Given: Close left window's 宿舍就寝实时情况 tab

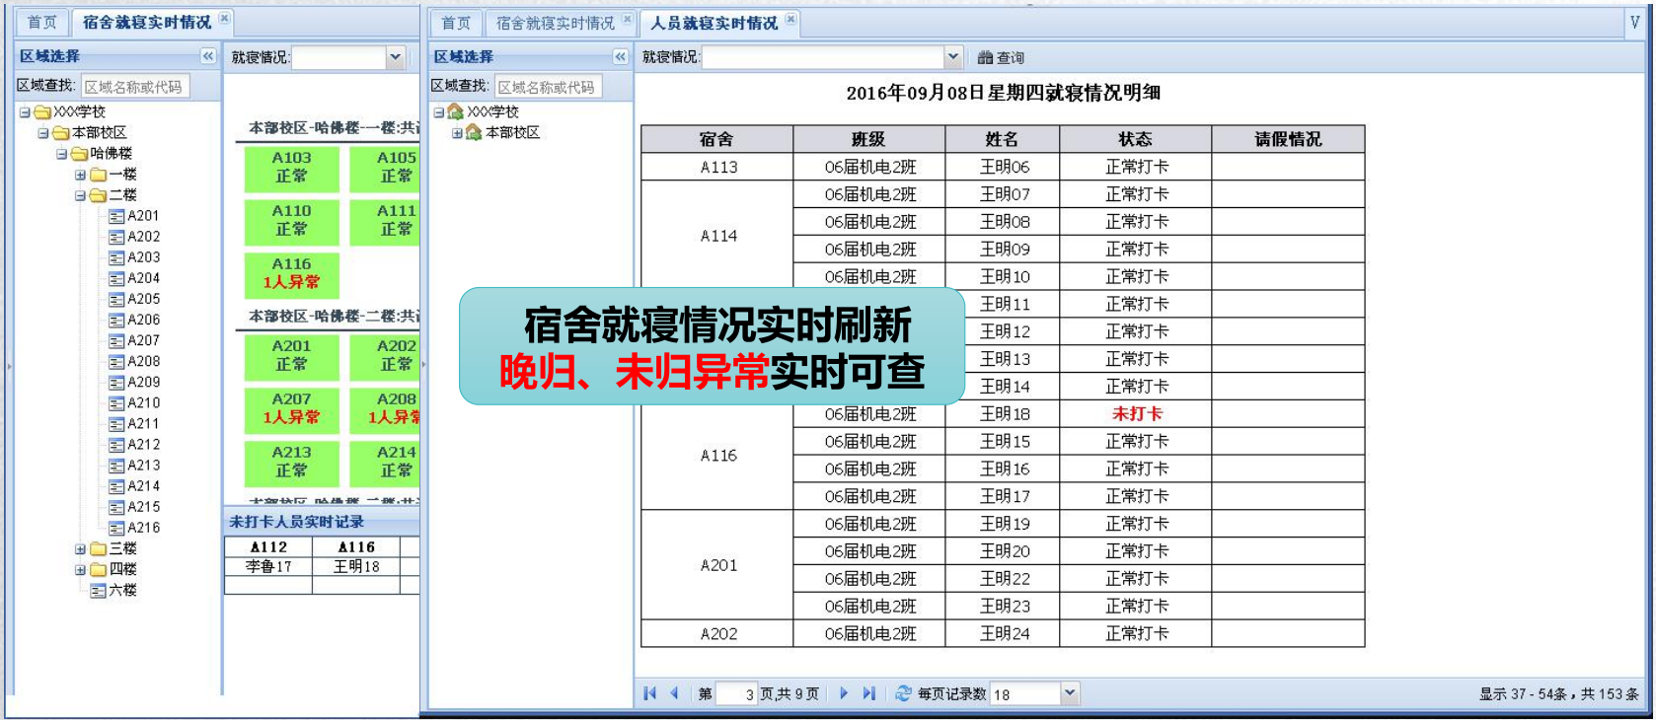Looking at the screenshot, I should click(224, 18).
